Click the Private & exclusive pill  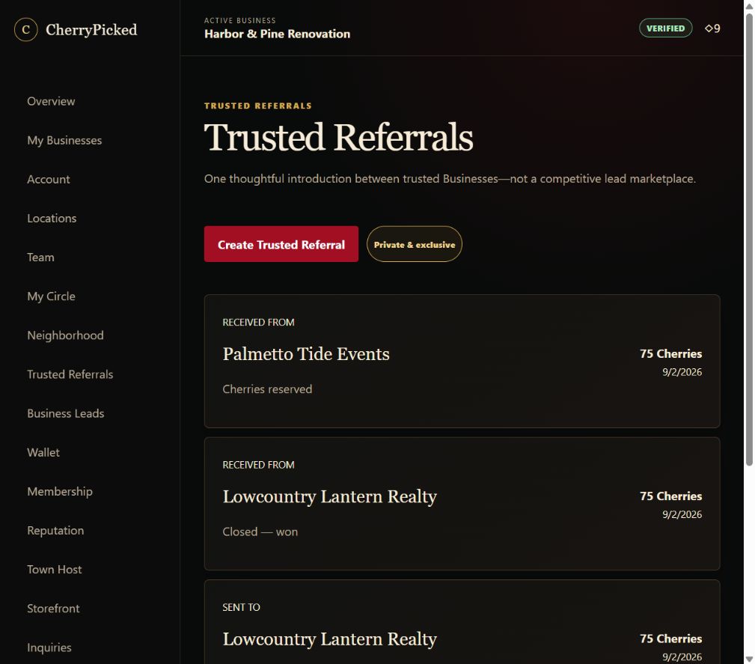(x=415, y=244)
